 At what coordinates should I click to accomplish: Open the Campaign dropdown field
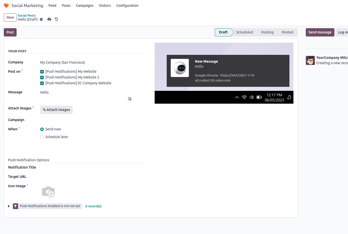[x=93, y=120]
